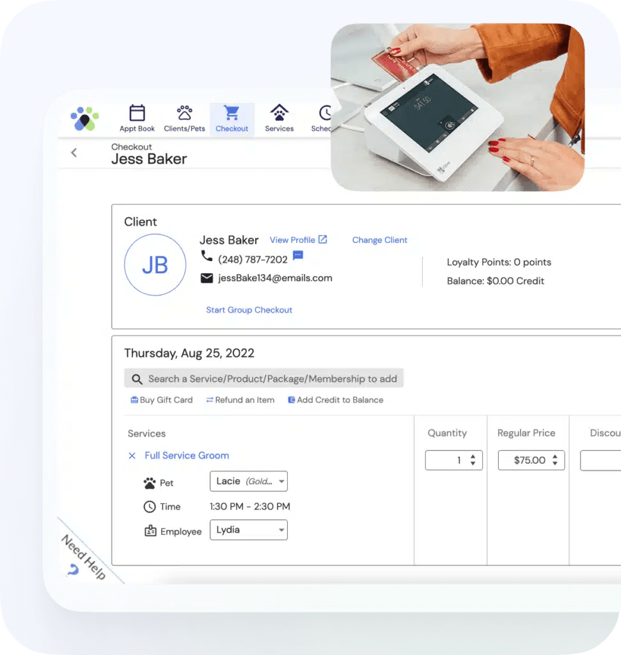
Task: Open the Services tab
Action: (x=279, y=118)
